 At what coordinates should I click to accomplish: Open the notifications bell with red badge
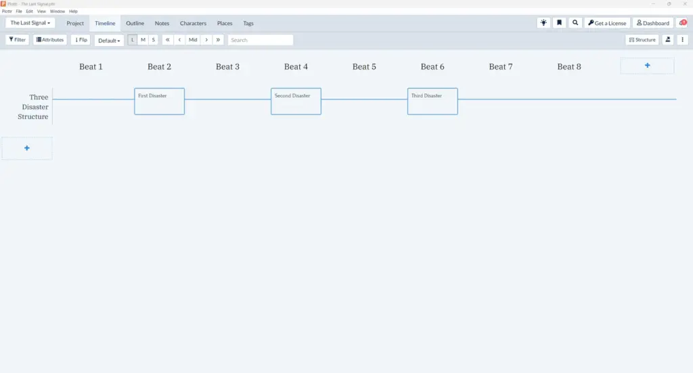[x=683, y=23]
